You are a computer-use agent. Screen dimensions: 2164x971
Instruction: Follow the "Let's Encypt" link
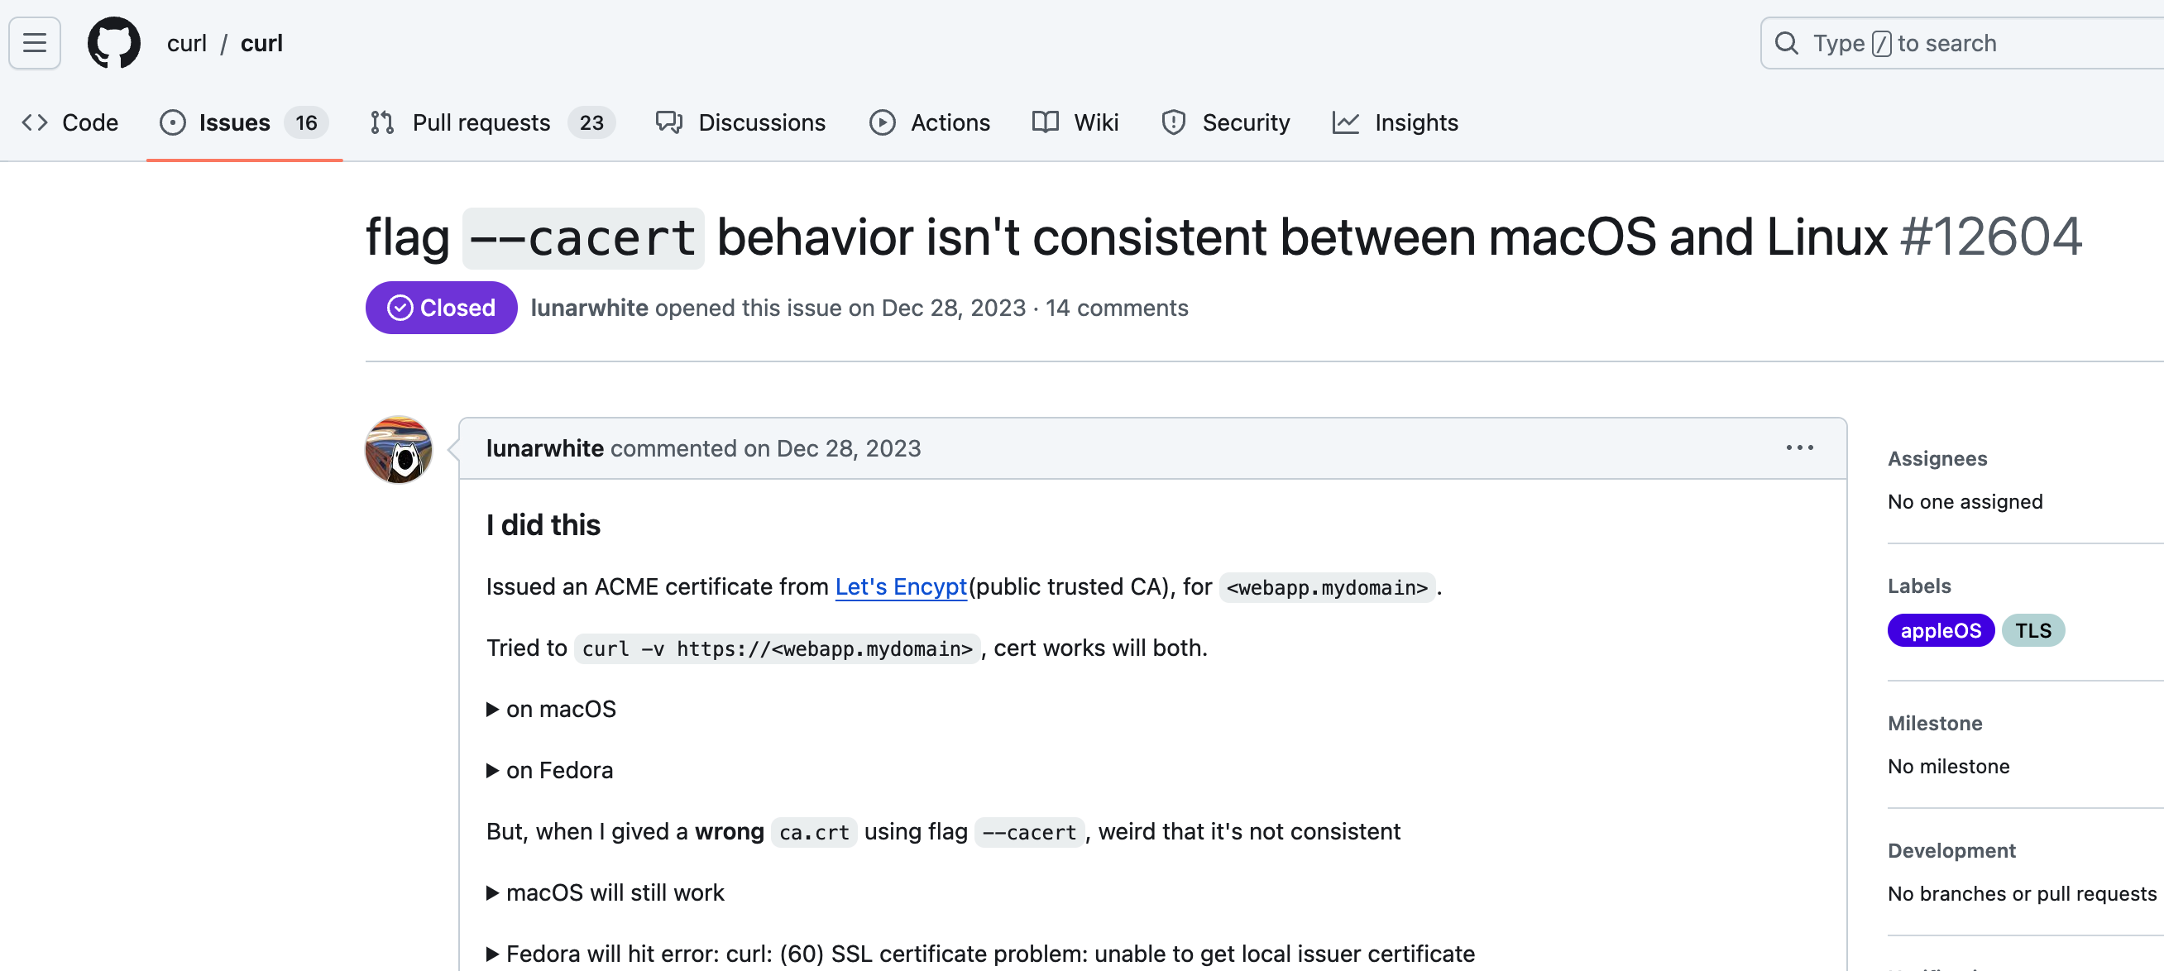901,586
